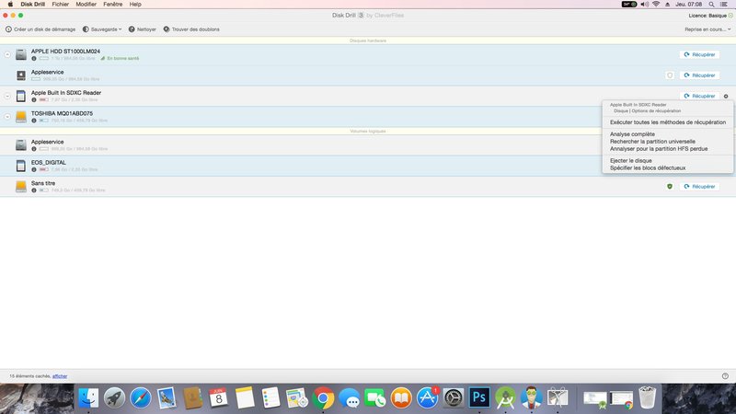Click the afficher link for hidden items

[x=60, y=376]
